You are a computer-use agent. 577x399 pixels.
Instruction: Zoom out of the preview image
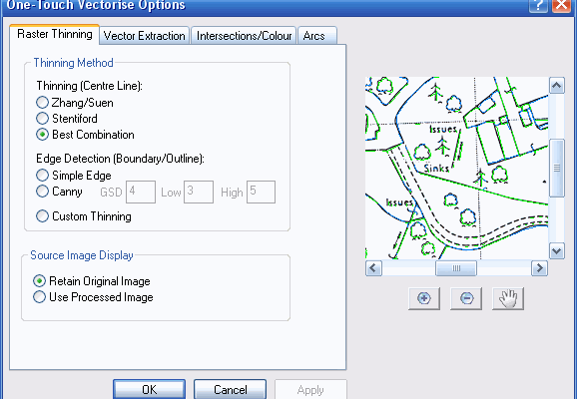point(466,298)
